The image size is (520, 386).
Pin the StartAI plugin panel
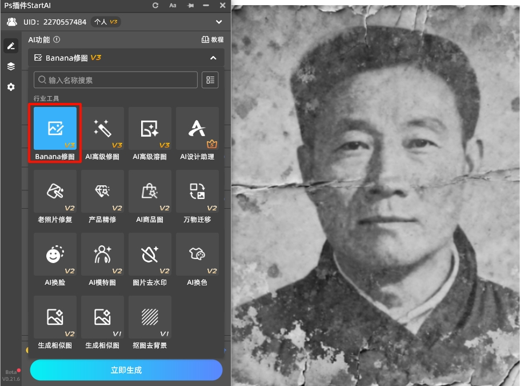point(191,5)
